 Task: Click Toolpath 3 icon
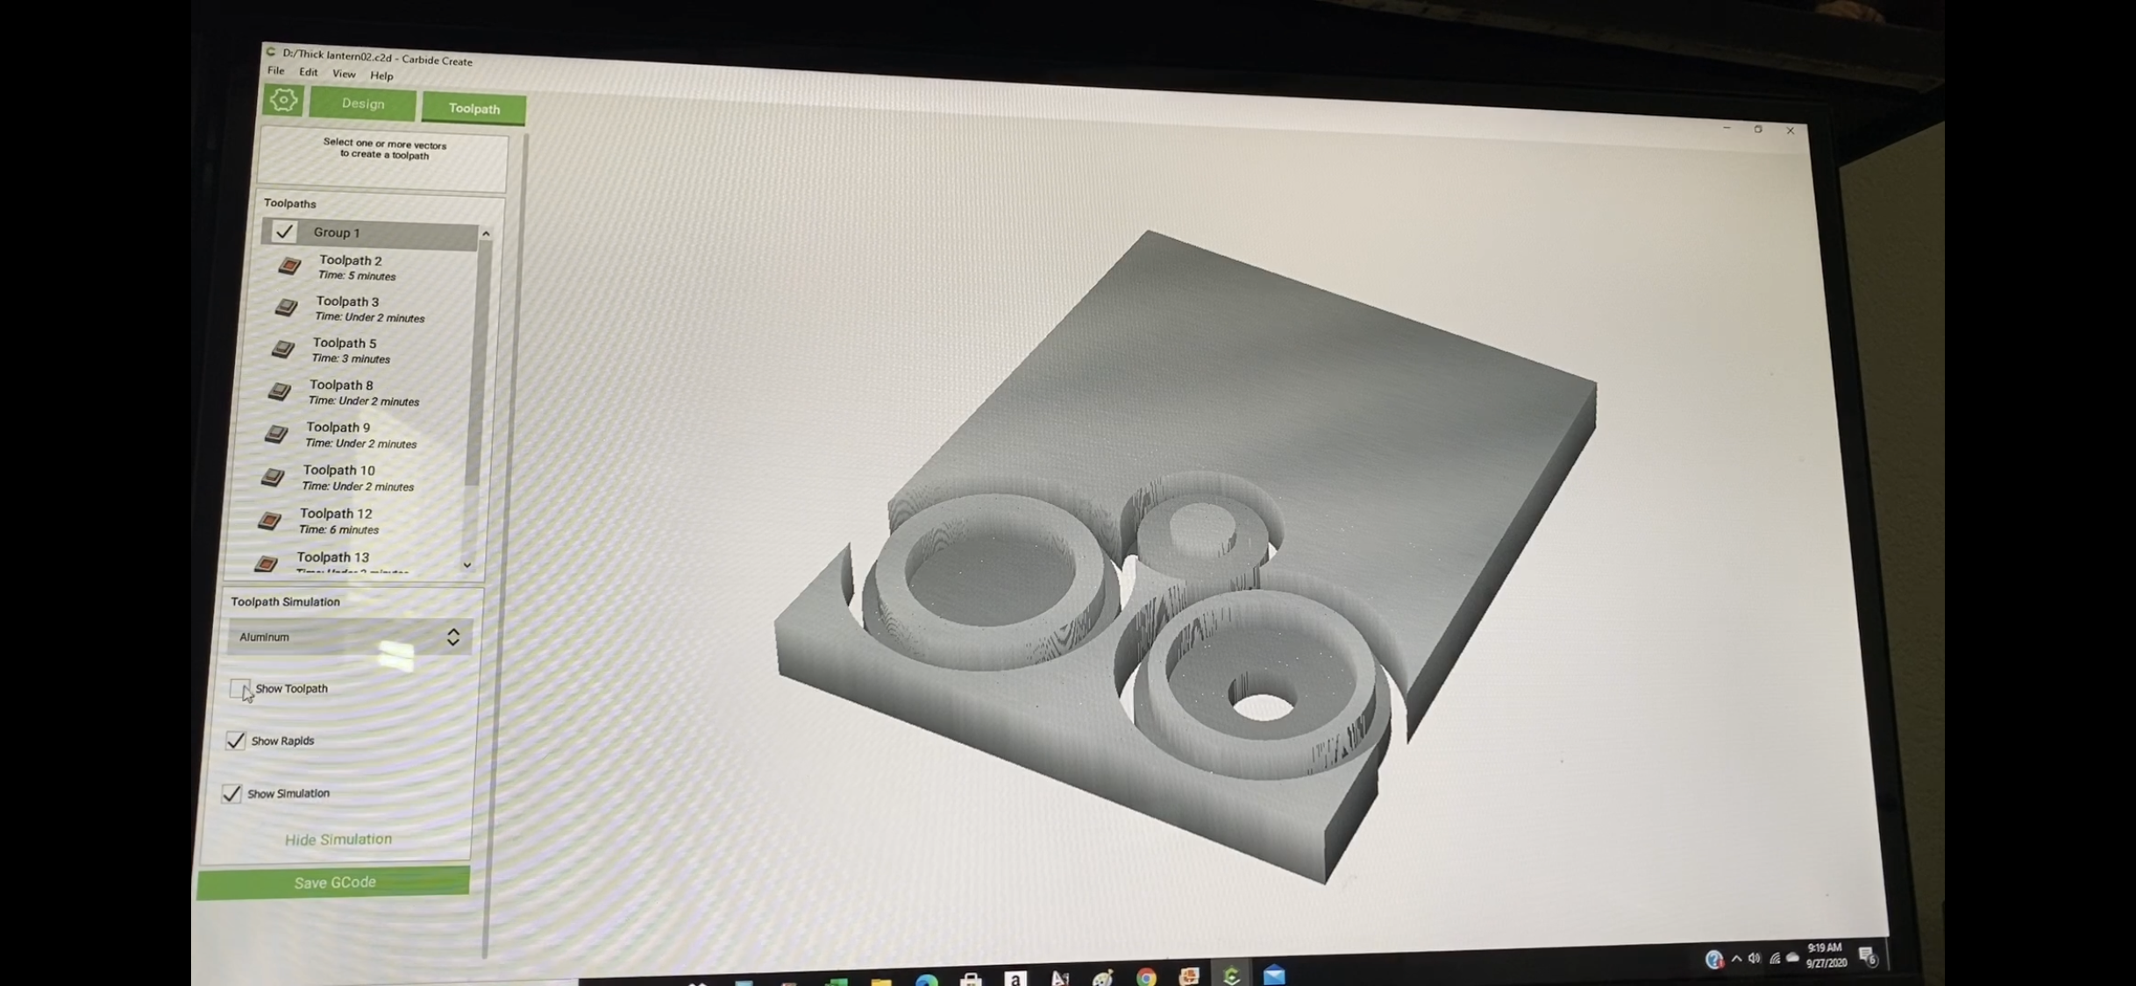(286, 308)
